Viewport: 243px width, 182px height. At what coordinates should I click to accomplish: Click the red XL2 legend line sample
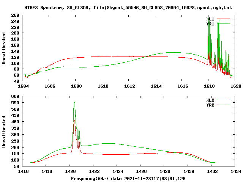(x=223, y=100)
